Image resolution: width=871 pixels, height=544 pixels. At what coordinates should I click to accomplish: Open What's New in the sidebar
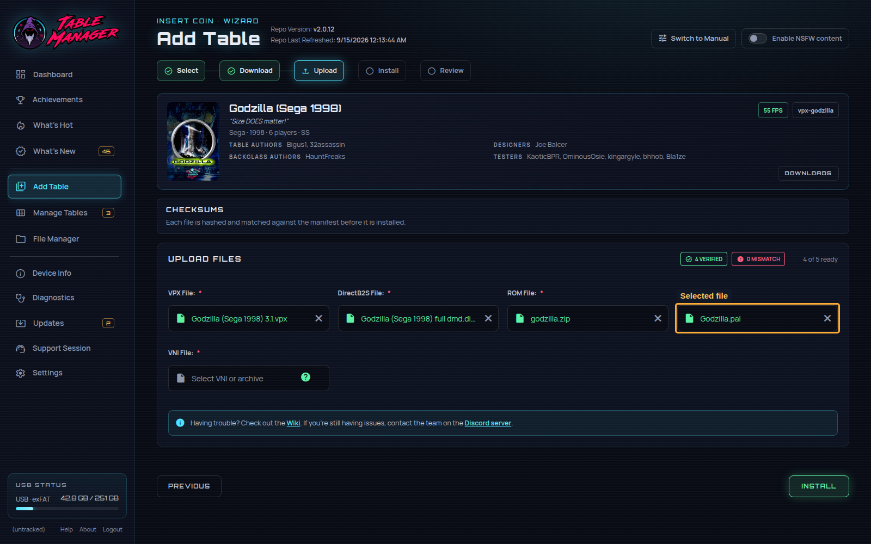64,151
